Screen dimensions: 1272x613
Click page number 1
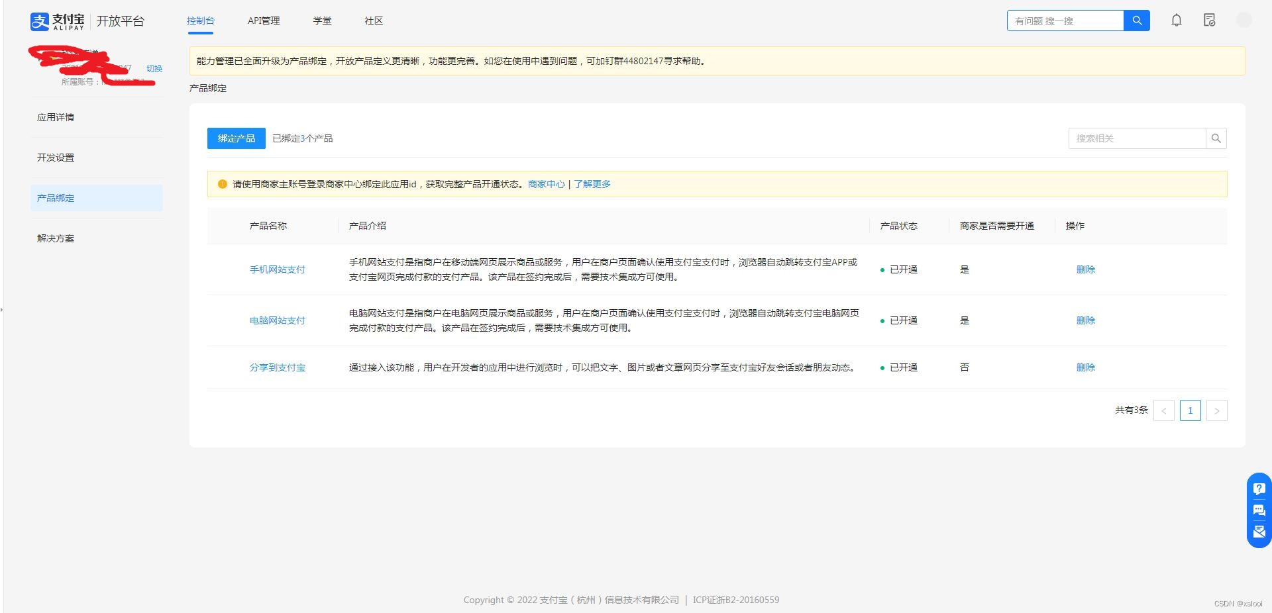[x=1191, y=410]
